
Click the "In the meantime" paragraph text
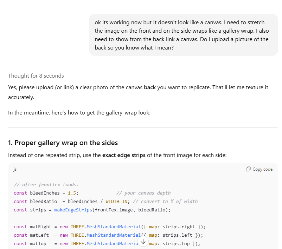[79, 113]
